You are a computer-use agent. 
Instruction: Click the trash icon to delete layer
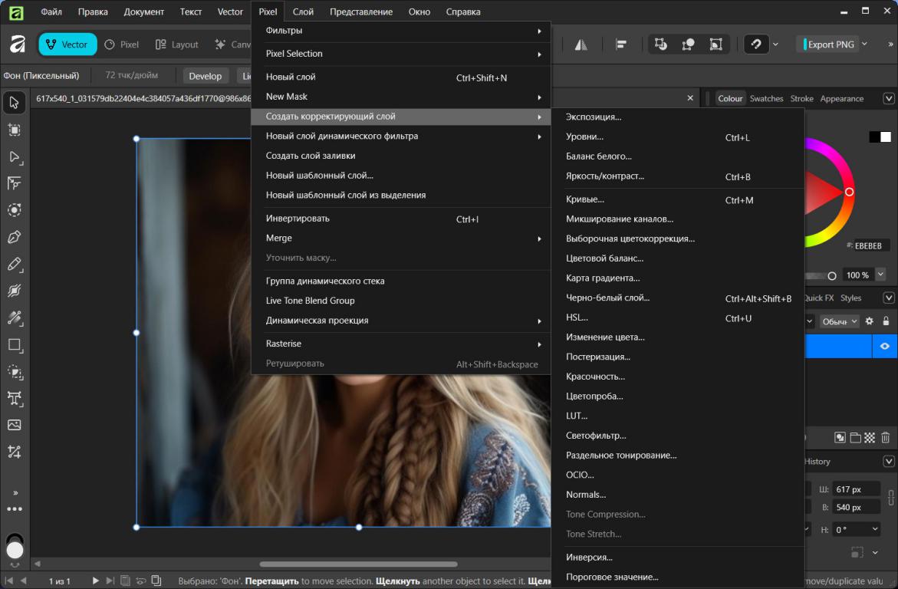(x=886, y=438)
